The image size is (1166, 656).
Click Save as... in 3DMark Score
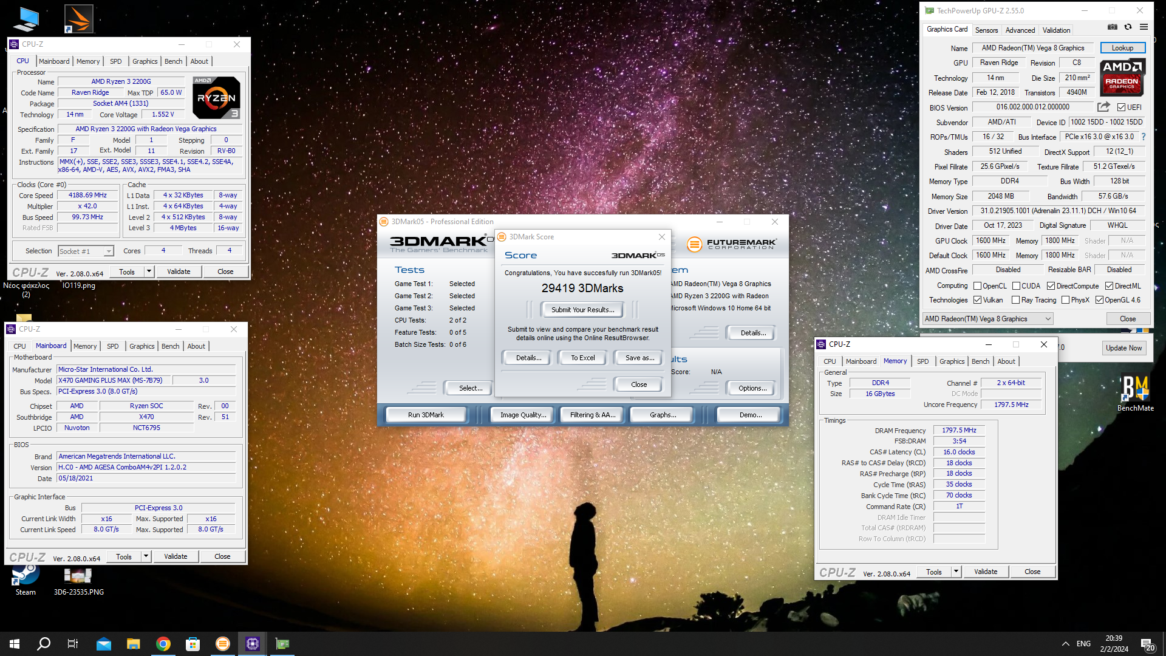coord(639,358)
